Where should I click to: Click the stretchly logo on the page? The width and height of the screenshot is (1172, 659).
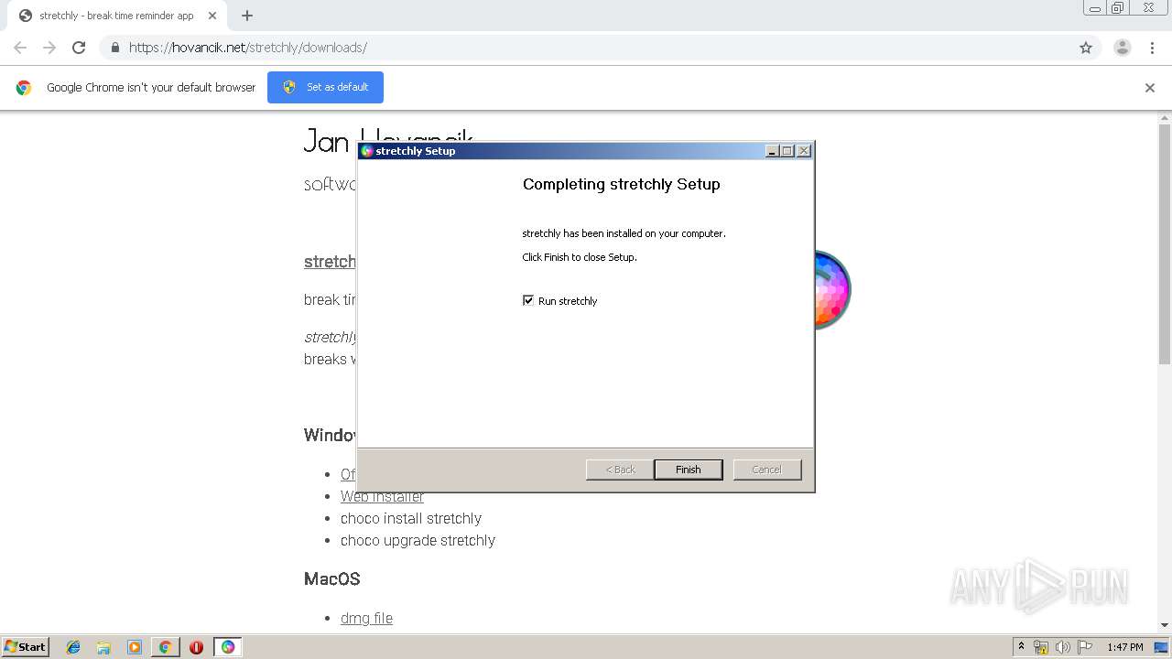click(x=832, y=289)
